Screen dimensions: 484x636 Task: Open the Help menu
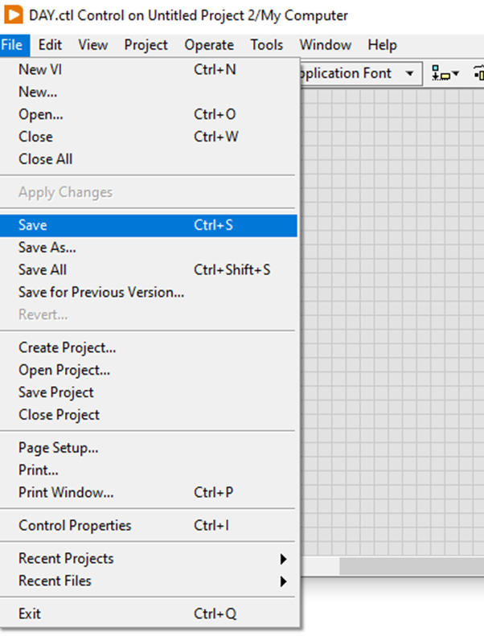point(383,45)
